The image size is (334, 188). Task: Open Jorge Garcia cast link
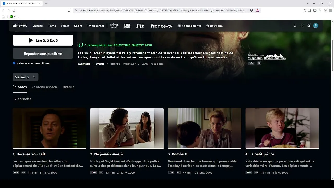pos(274,55)
